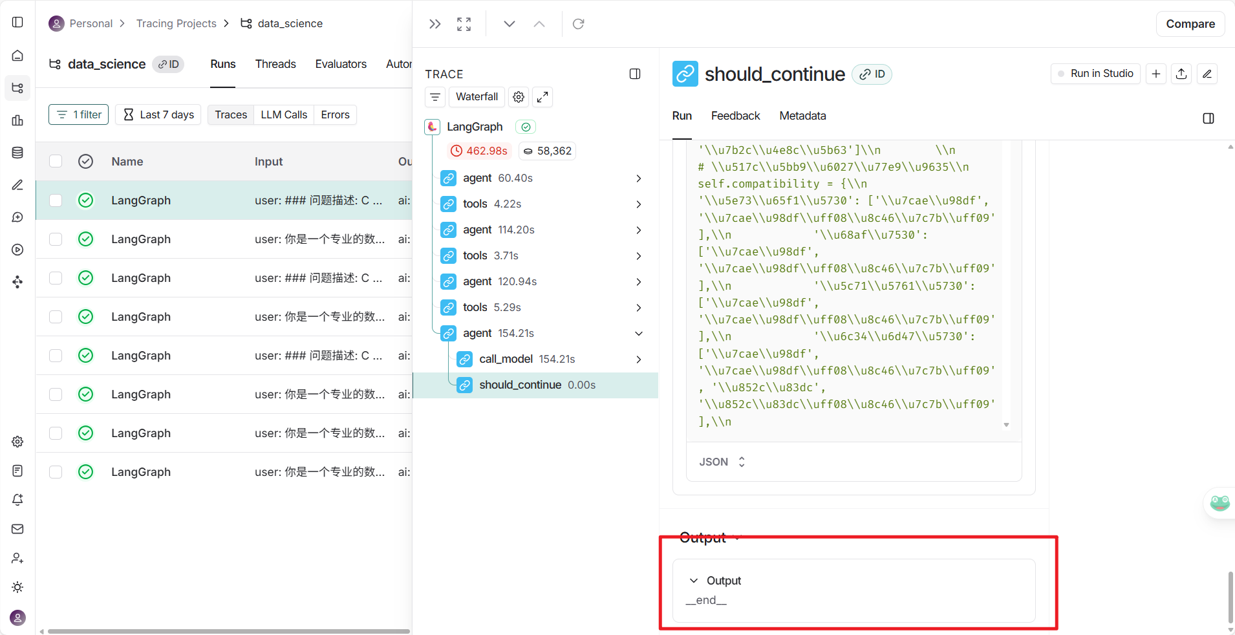
Task: Select checkbox for fourth LangGraph run row
Action: point(56,317)
